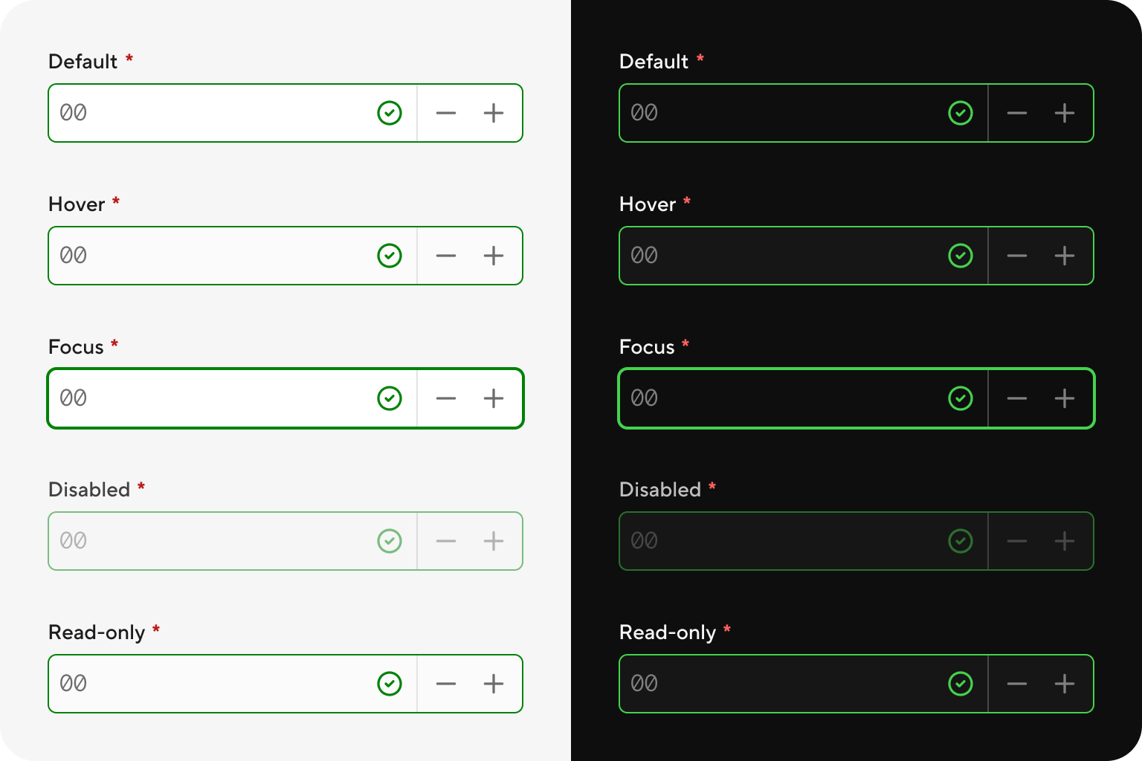Click the plus icon in dark Focus field

tap(1065, 398)
